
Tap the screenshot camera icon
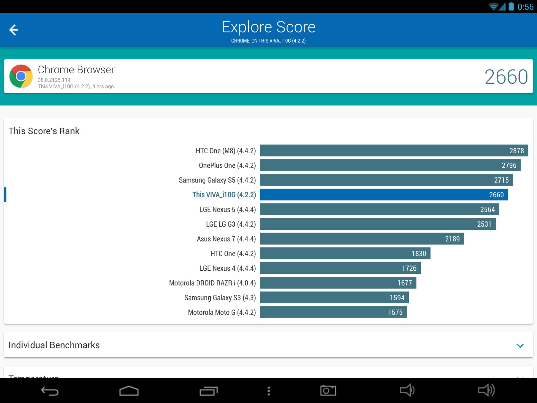(x=328, y=390)
